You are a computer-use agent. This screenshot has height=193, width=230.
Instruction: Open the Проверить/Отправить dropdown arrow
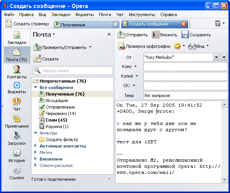pyautogui.click(x=90, y=47)
